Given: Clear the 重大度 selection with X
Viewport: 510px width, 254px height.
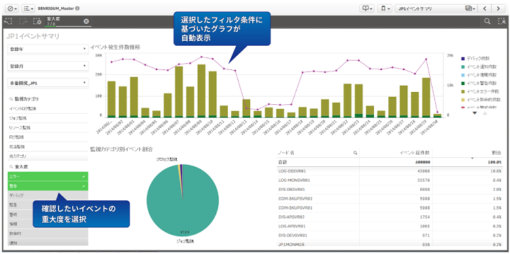Looking at the screenshot, I should (x=86, y=21).
